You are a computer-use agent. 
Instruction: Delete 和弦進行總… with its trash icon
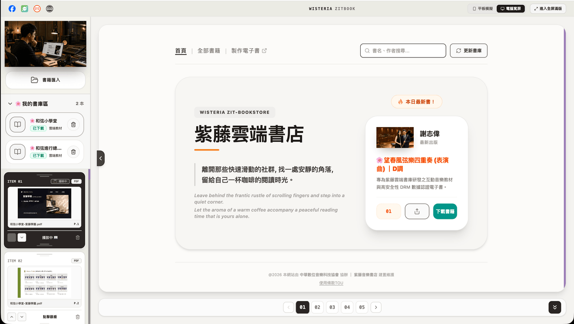tap(73, 152)
